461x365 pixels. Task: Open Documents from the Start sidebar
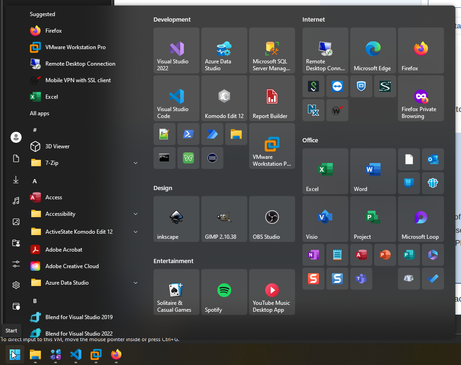[16, 158]
